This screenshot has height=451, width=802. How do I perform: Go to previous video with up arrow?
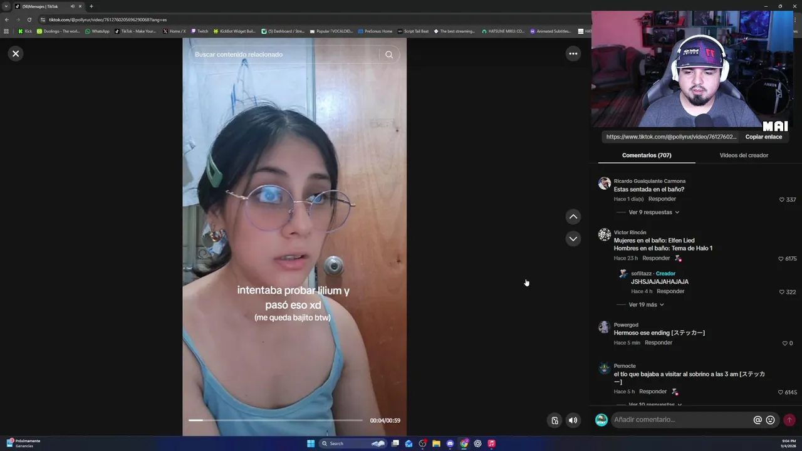pos(573,217)
